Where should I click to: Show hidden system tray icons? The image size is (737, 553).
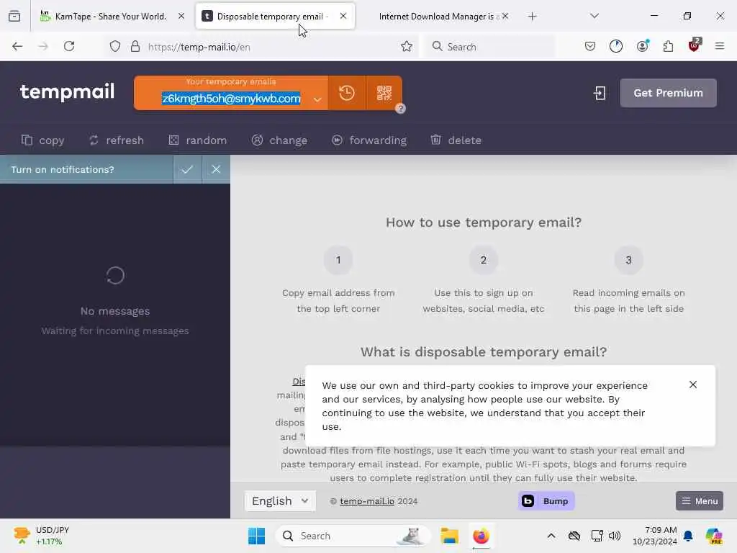coord(551,536)
